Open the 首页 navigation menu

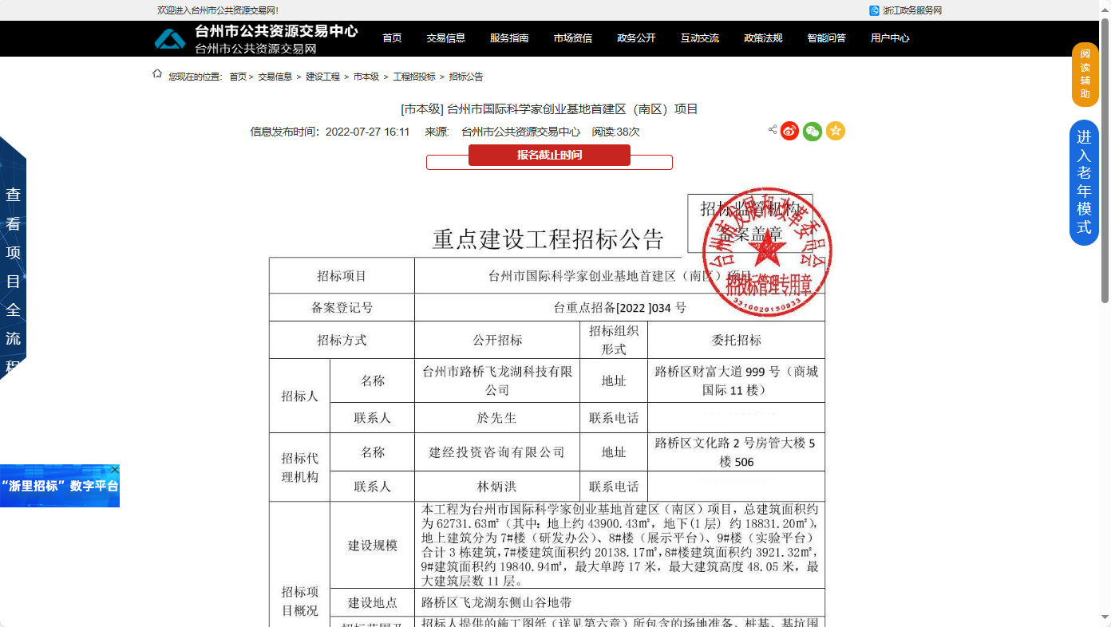pyautogui.click(x=392, y=38)
